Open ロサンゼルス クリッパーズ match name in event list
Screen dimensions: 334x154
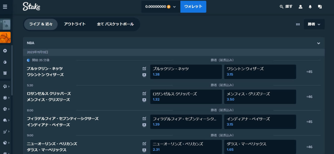click(49, 94)
